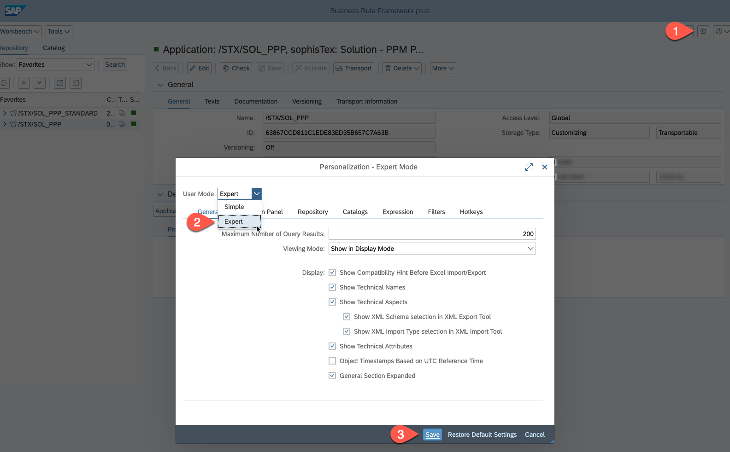
Task: Select Simple from User Mode list
Action: tap(234, 207)
